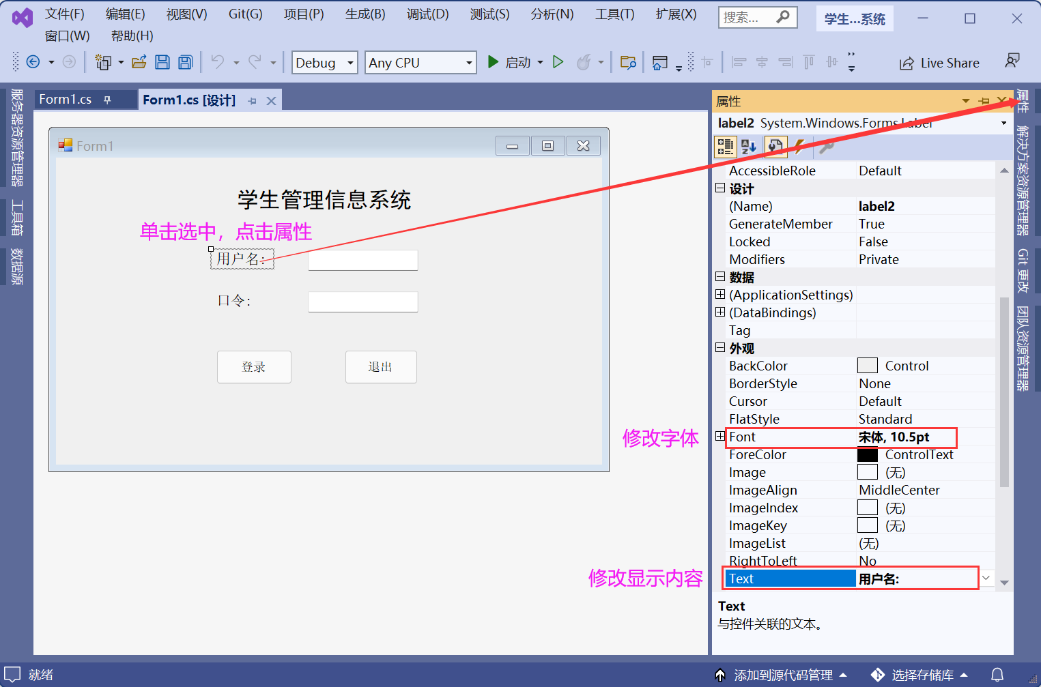Screen dimensions: 1041x687
Task: Open the label2 object selector dropdown
Action: (x=1003, y=123)
